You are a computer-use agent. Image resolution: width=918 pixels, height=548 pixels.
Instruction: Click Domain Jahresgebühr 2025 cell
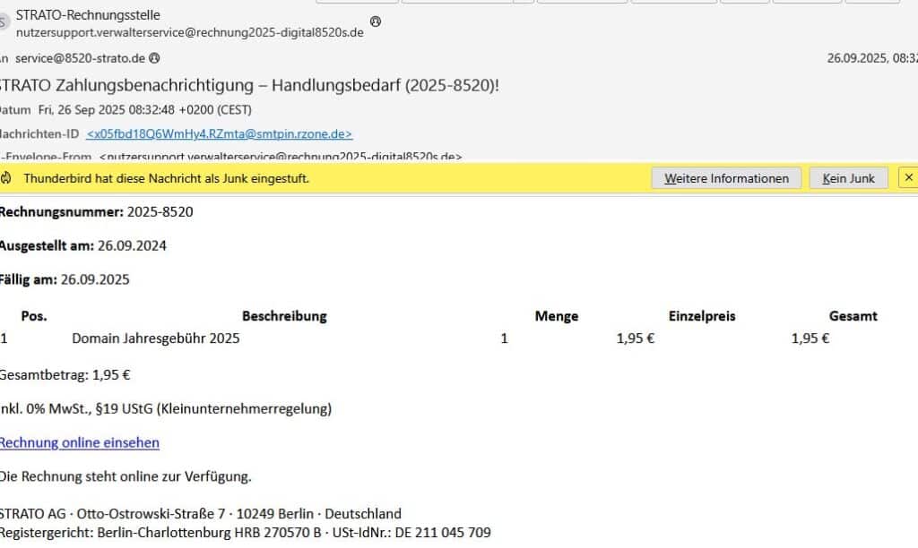(x=156, y=338)
